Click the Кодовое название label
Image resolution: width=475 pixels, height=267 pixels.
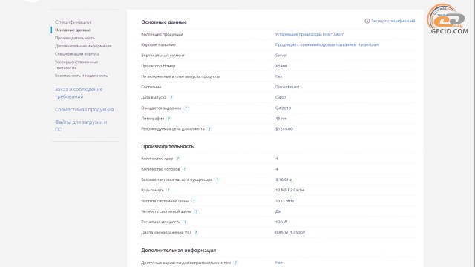tap(158, 44)
